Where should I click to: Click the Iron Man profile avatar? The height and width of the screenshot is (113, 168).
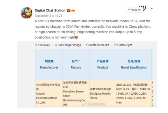pyautogui.click(x=27, y=13)
